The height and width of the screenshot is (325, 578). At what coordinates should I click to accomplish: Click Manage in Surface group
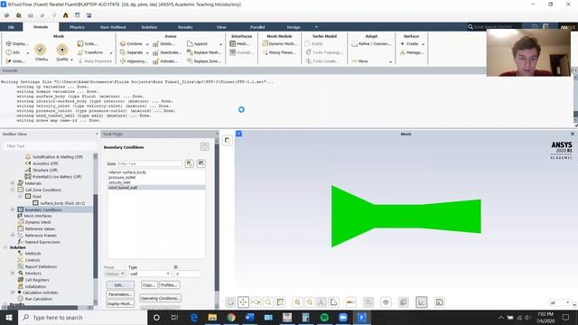point(412,52)
